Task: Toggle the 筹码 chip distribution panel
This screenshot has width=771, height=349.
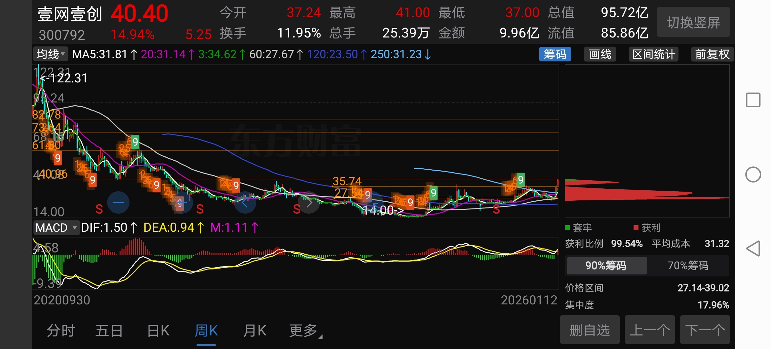Action: (x=555, y=54)
